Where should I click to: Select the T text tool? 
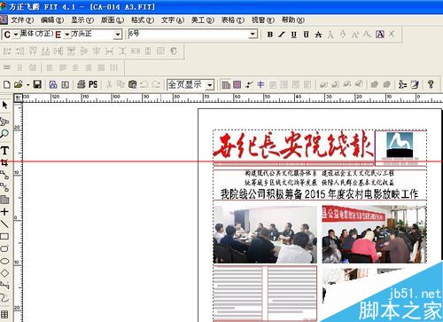4,151
